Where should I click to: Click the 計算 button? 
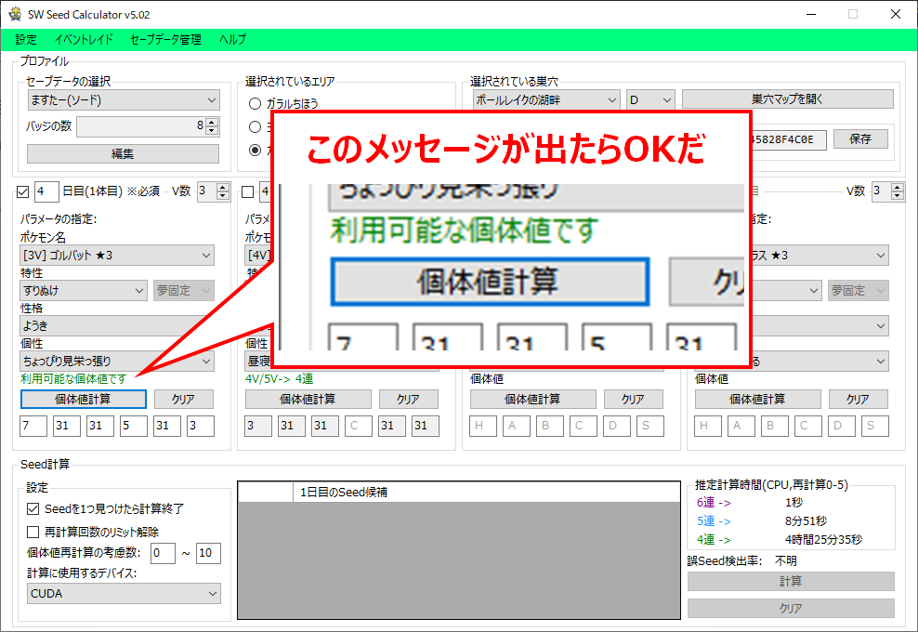point(791,581)
